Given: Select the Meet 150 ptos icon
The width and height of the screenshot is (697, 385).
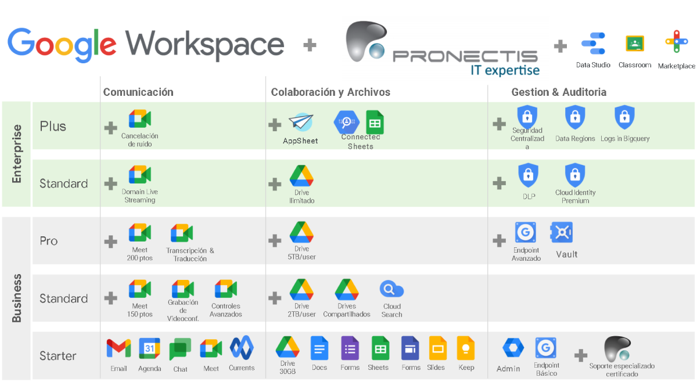Looking at the screenshot, I should click(x=140, y=289).
